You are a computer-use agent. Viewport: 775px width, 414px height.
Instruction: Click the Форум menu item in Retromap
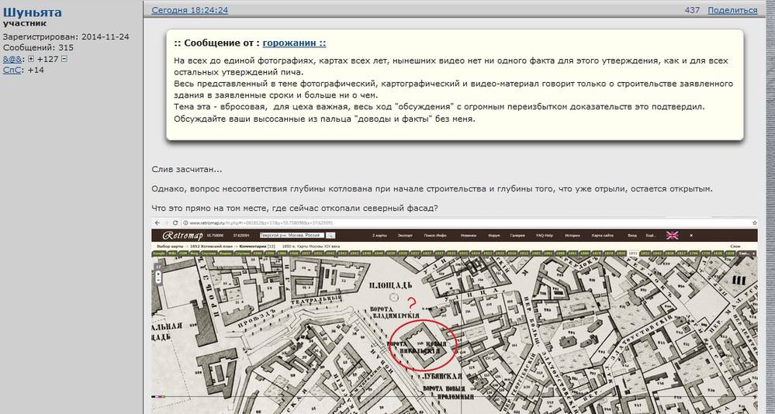tap(493, 236)
